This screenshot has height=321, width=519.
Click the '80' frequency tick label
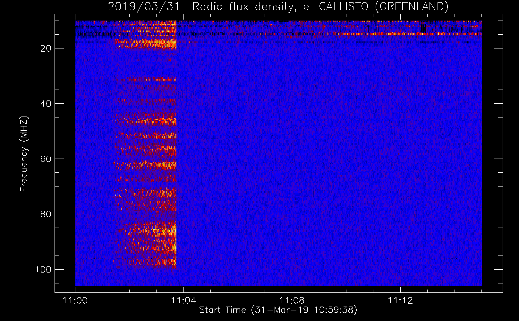pyautogui.click(x=46, y=214)
